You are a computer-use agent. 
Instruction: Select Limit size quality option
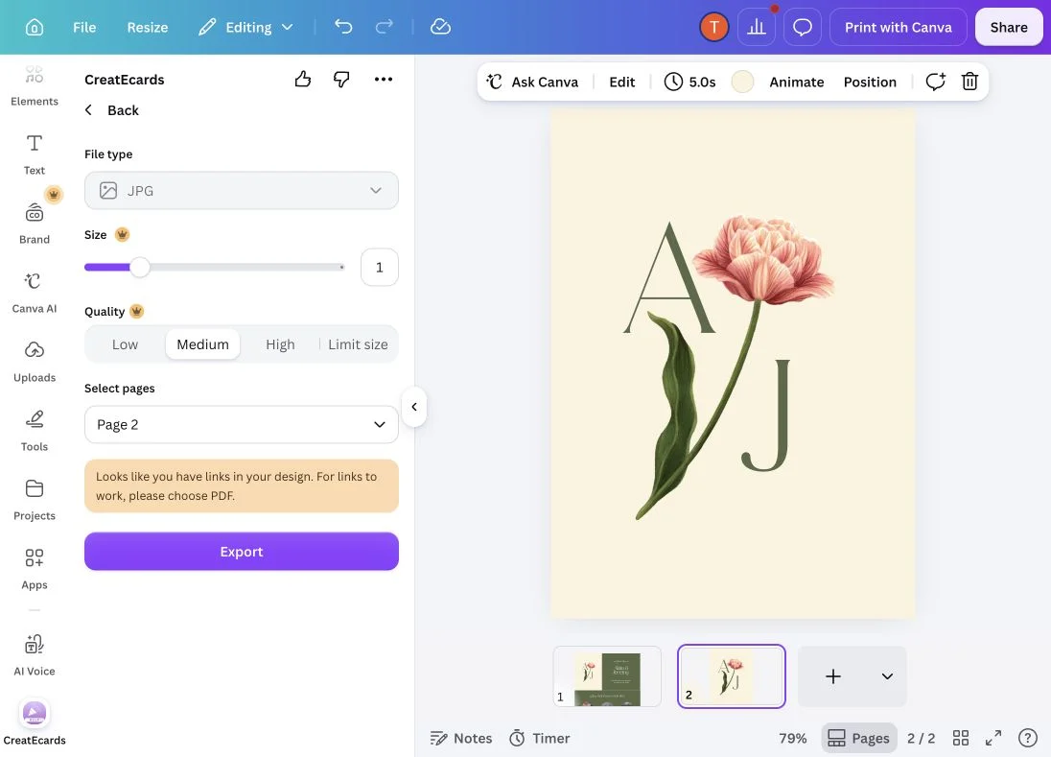(x=358, y=344)
